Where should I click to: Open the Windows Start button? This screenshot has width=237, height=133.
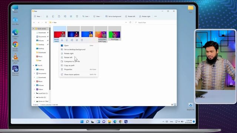coord(82,122)
